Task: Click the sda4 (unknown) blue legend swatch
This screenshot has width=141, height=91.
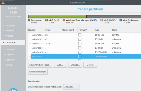Action: [x=121, y=20]
